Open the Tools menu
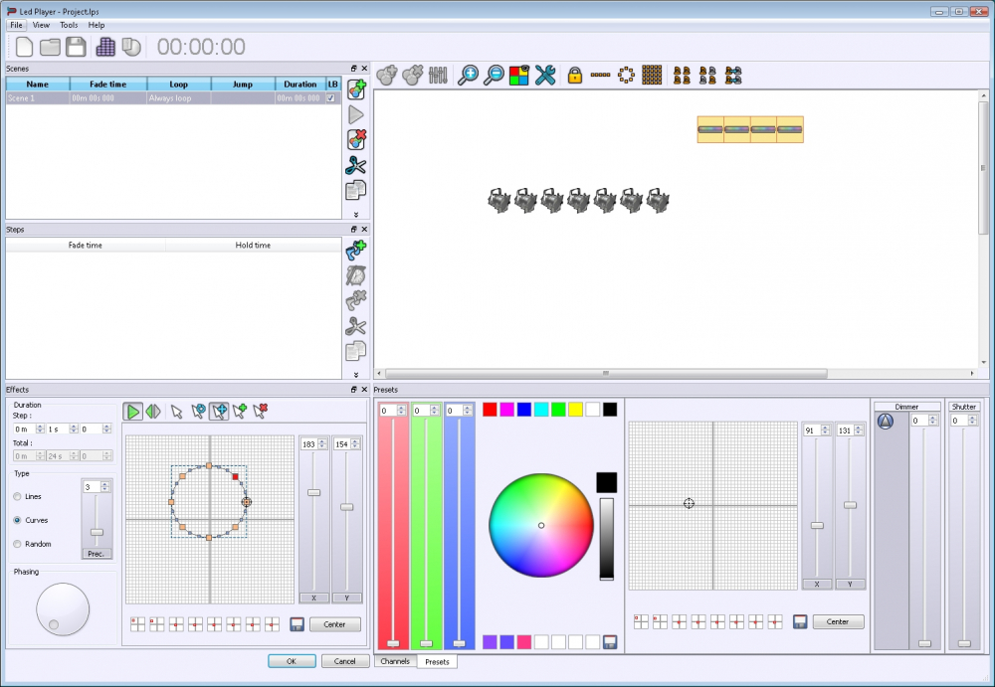 [69, 25]
